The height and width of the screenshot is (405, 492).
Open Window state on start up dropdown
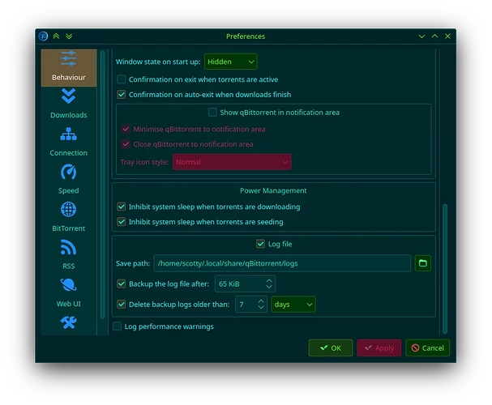(x=231, y=62)
